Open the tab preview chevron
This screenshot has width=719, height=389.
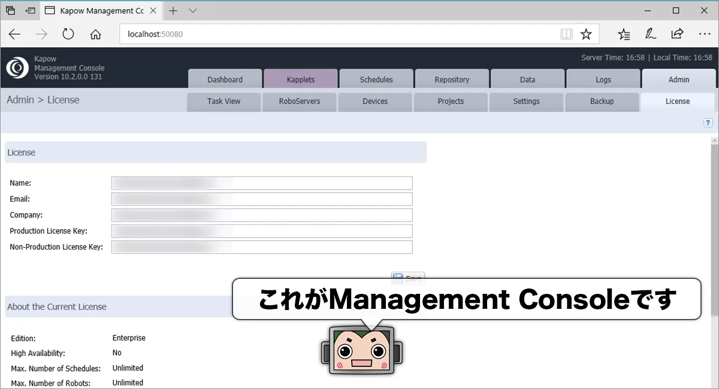tap(192, 11)
